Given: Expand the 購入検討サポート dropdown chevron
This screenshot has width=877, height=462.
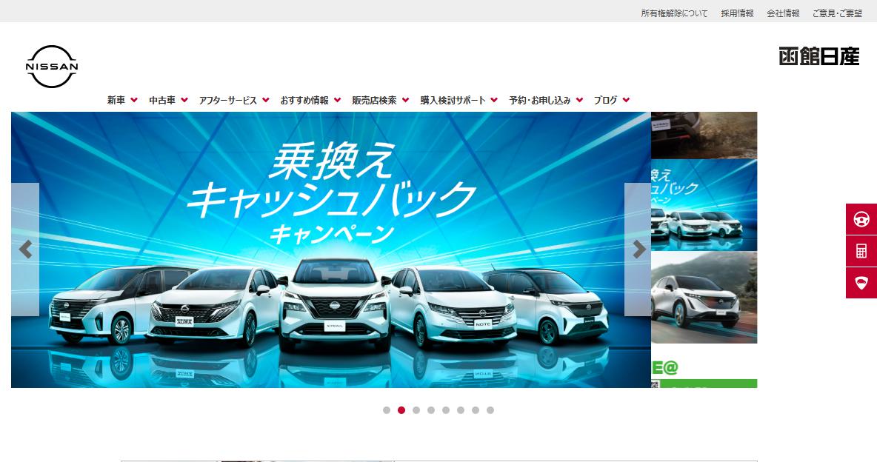Looking at the screenshot, I should 494,100.
